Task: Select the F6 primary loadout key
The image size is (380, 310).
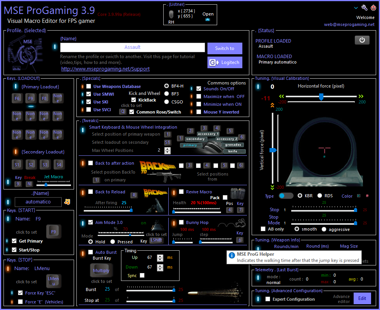Action: click(x=17, y=98)
